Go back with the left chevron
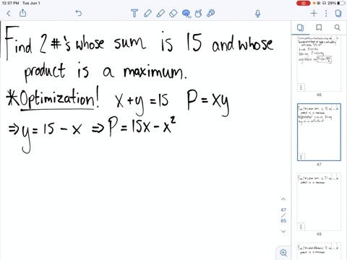Viewport: 347px width, 260px height. coord(9,13)
